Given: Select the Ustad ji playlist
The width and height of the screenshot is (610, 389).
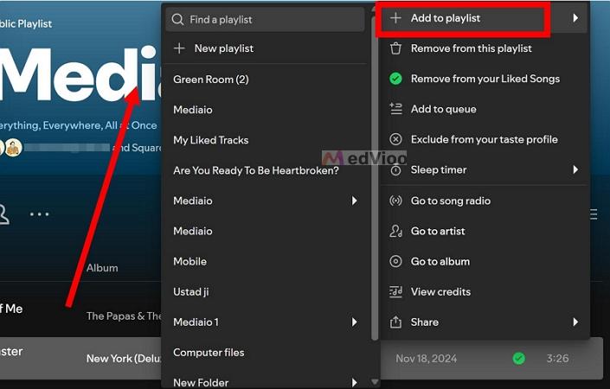Looking at the screenshot, I should tap(266, 291).
